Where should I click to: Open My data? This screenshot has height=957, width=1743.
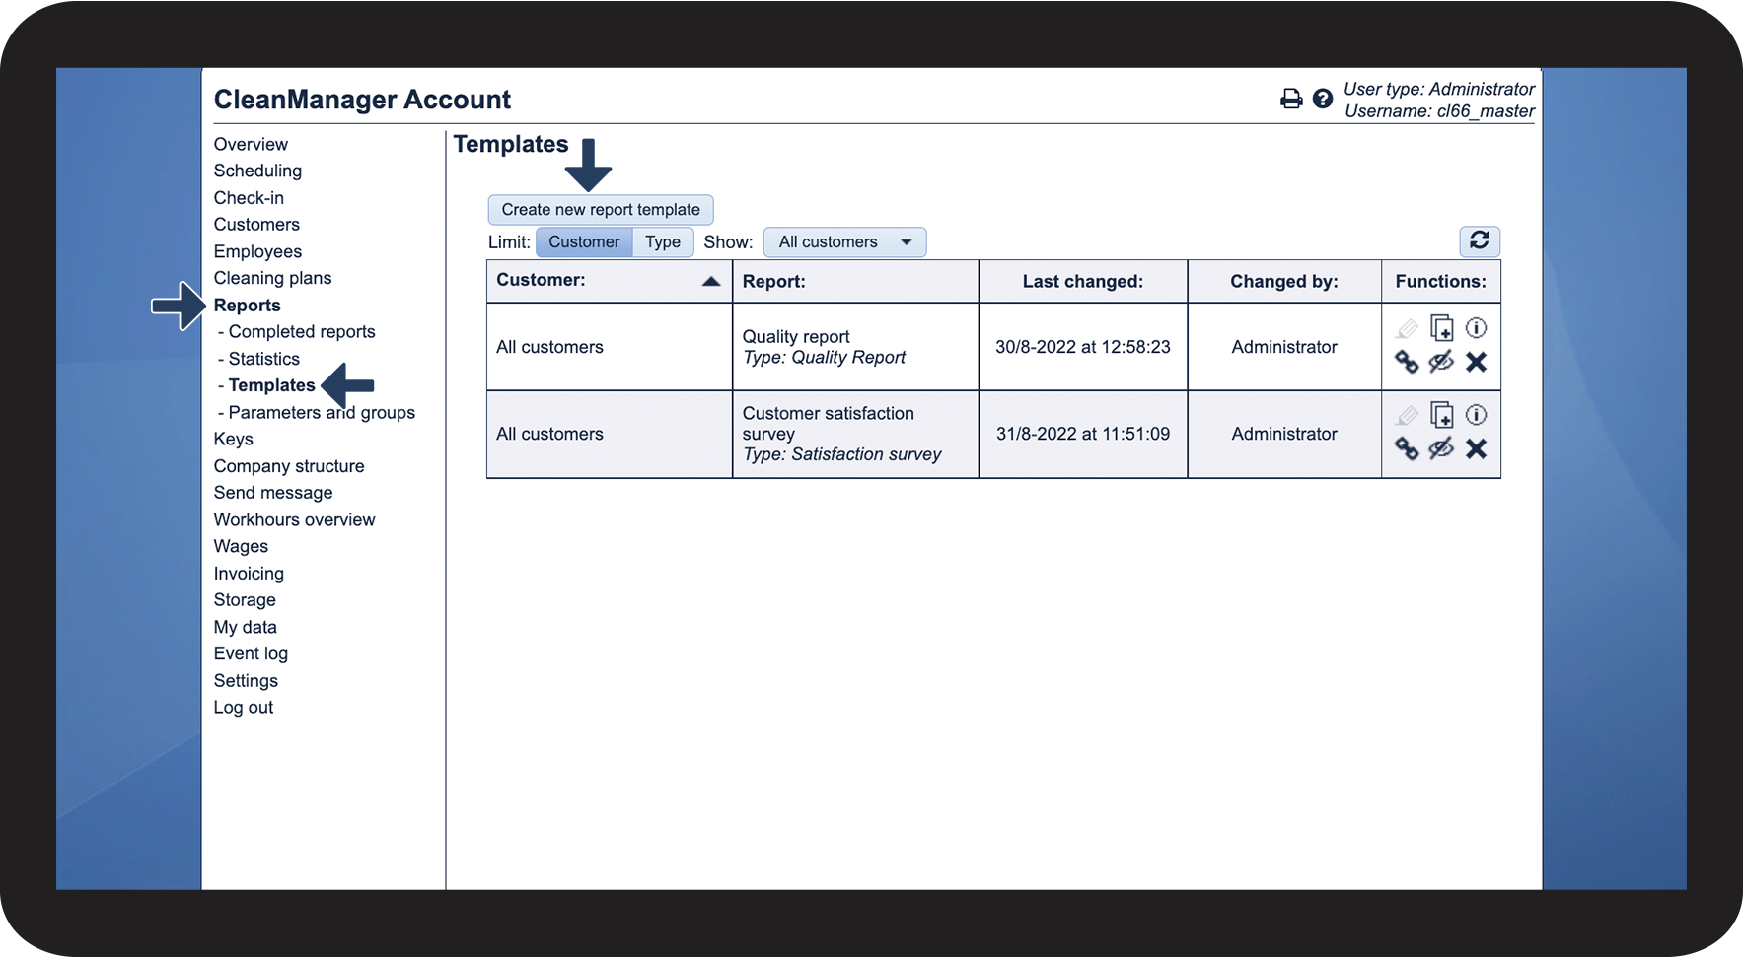tap(246, 627)
